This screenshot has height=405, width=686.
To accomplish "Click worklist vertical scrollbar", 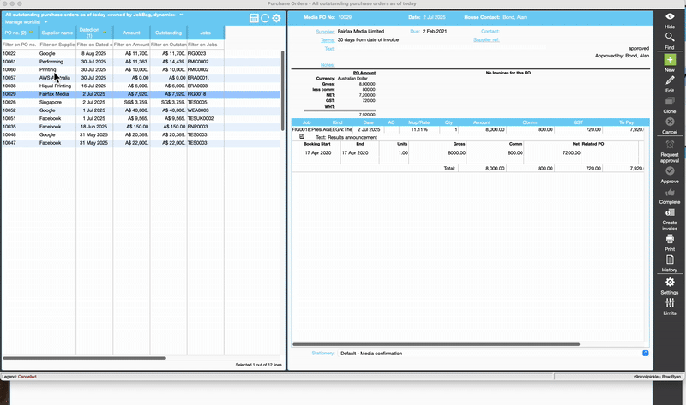I will coord(283,91).
